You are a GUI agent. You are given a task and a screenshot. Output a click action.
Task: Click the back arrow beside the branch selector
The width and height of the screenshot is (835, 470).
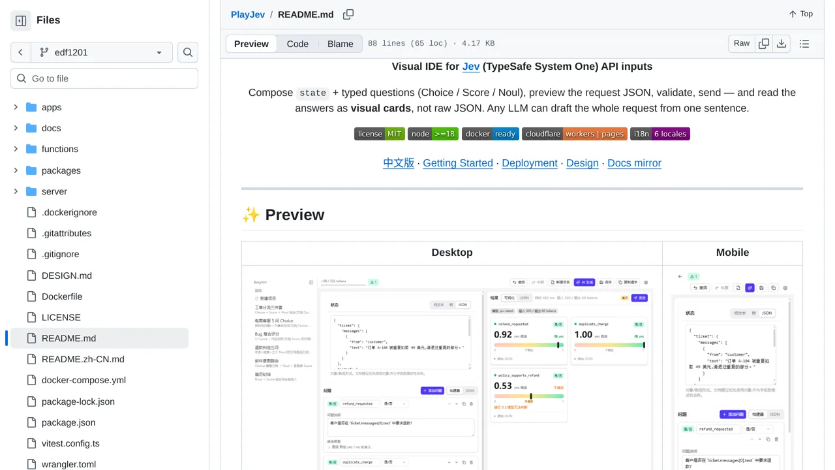[21, 52]
